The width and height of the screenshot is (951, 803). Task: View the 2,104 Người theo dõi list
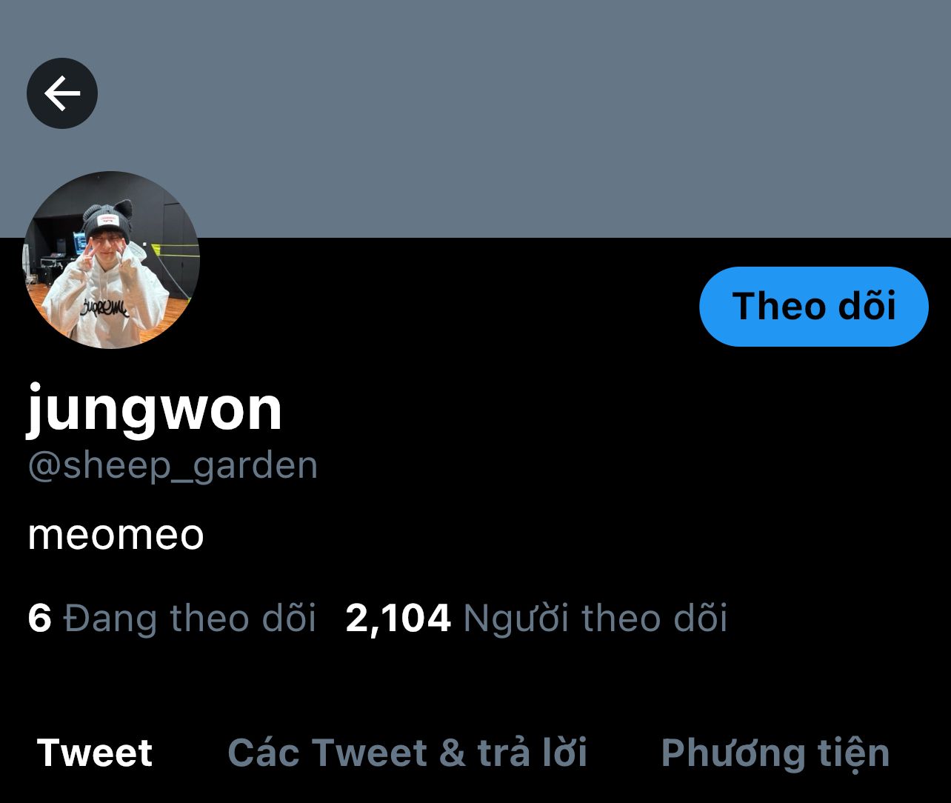point(536,618)
